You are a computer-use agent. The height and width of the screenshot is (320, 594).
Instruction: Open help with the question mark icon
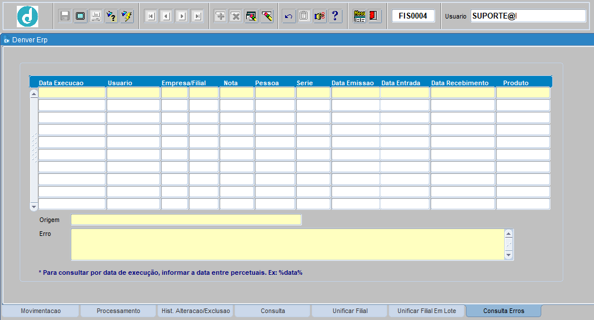(335, 16)
